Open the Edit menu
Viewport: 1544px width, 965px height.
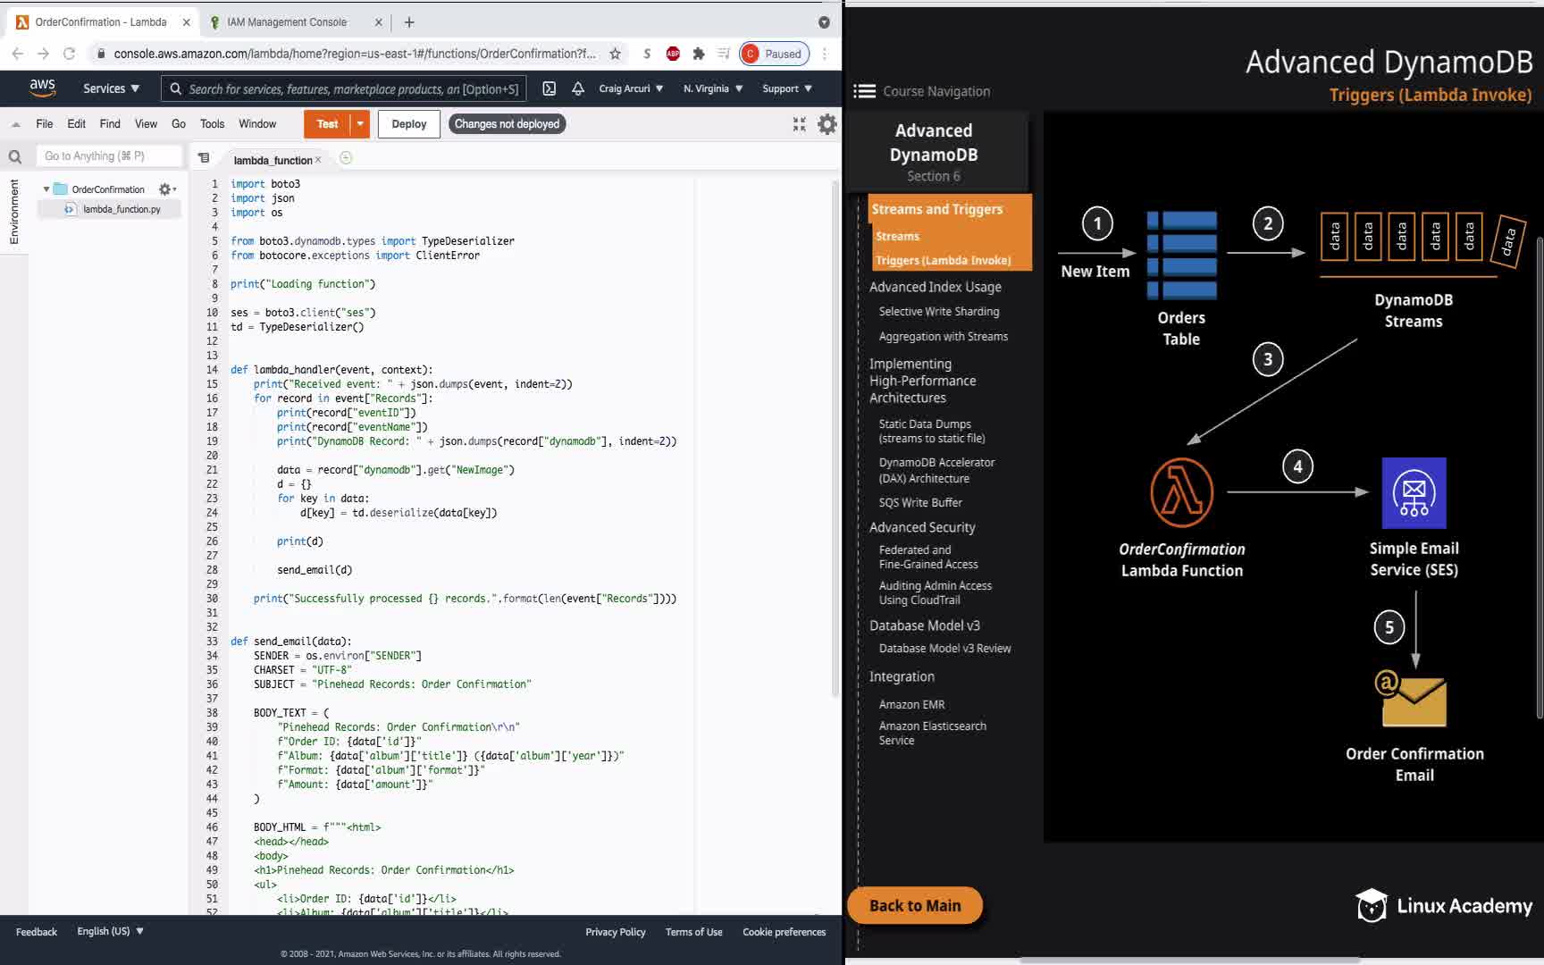coord(77,124)
